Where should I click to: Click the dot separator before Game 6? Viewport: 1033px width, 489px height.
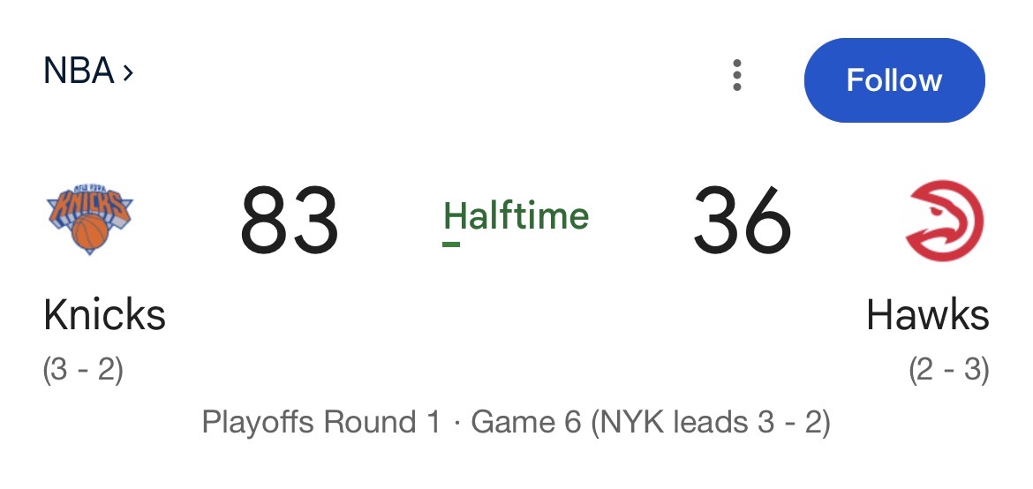[x=456, y=423]
